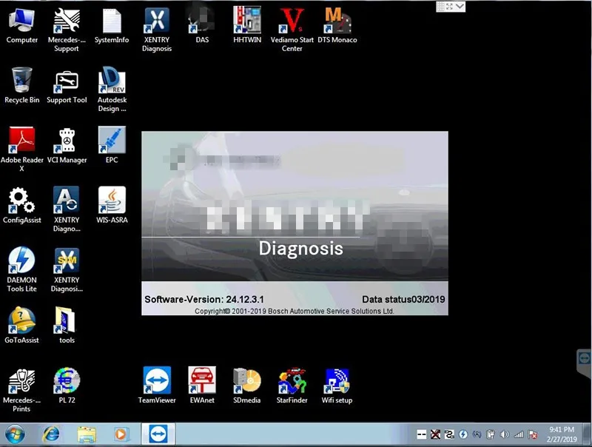Screen dimensions: 592x447
Task: Open VCI Manager
Action: (67, 147)
